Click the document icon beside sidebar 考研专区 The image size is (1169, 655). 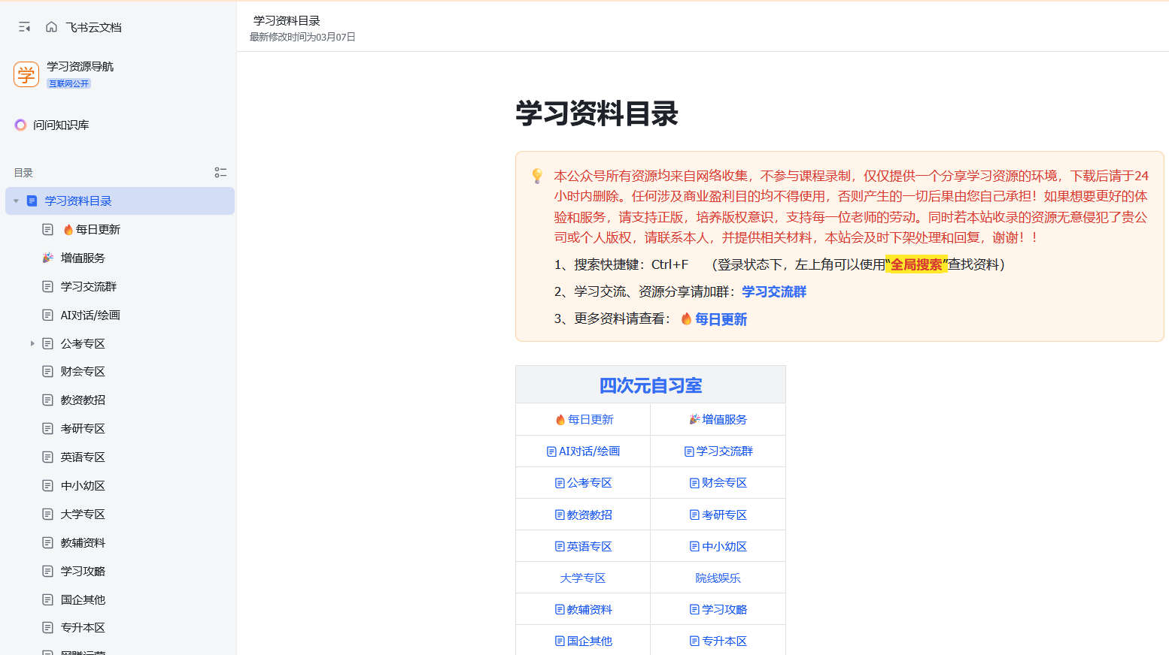tap(47, 429)
